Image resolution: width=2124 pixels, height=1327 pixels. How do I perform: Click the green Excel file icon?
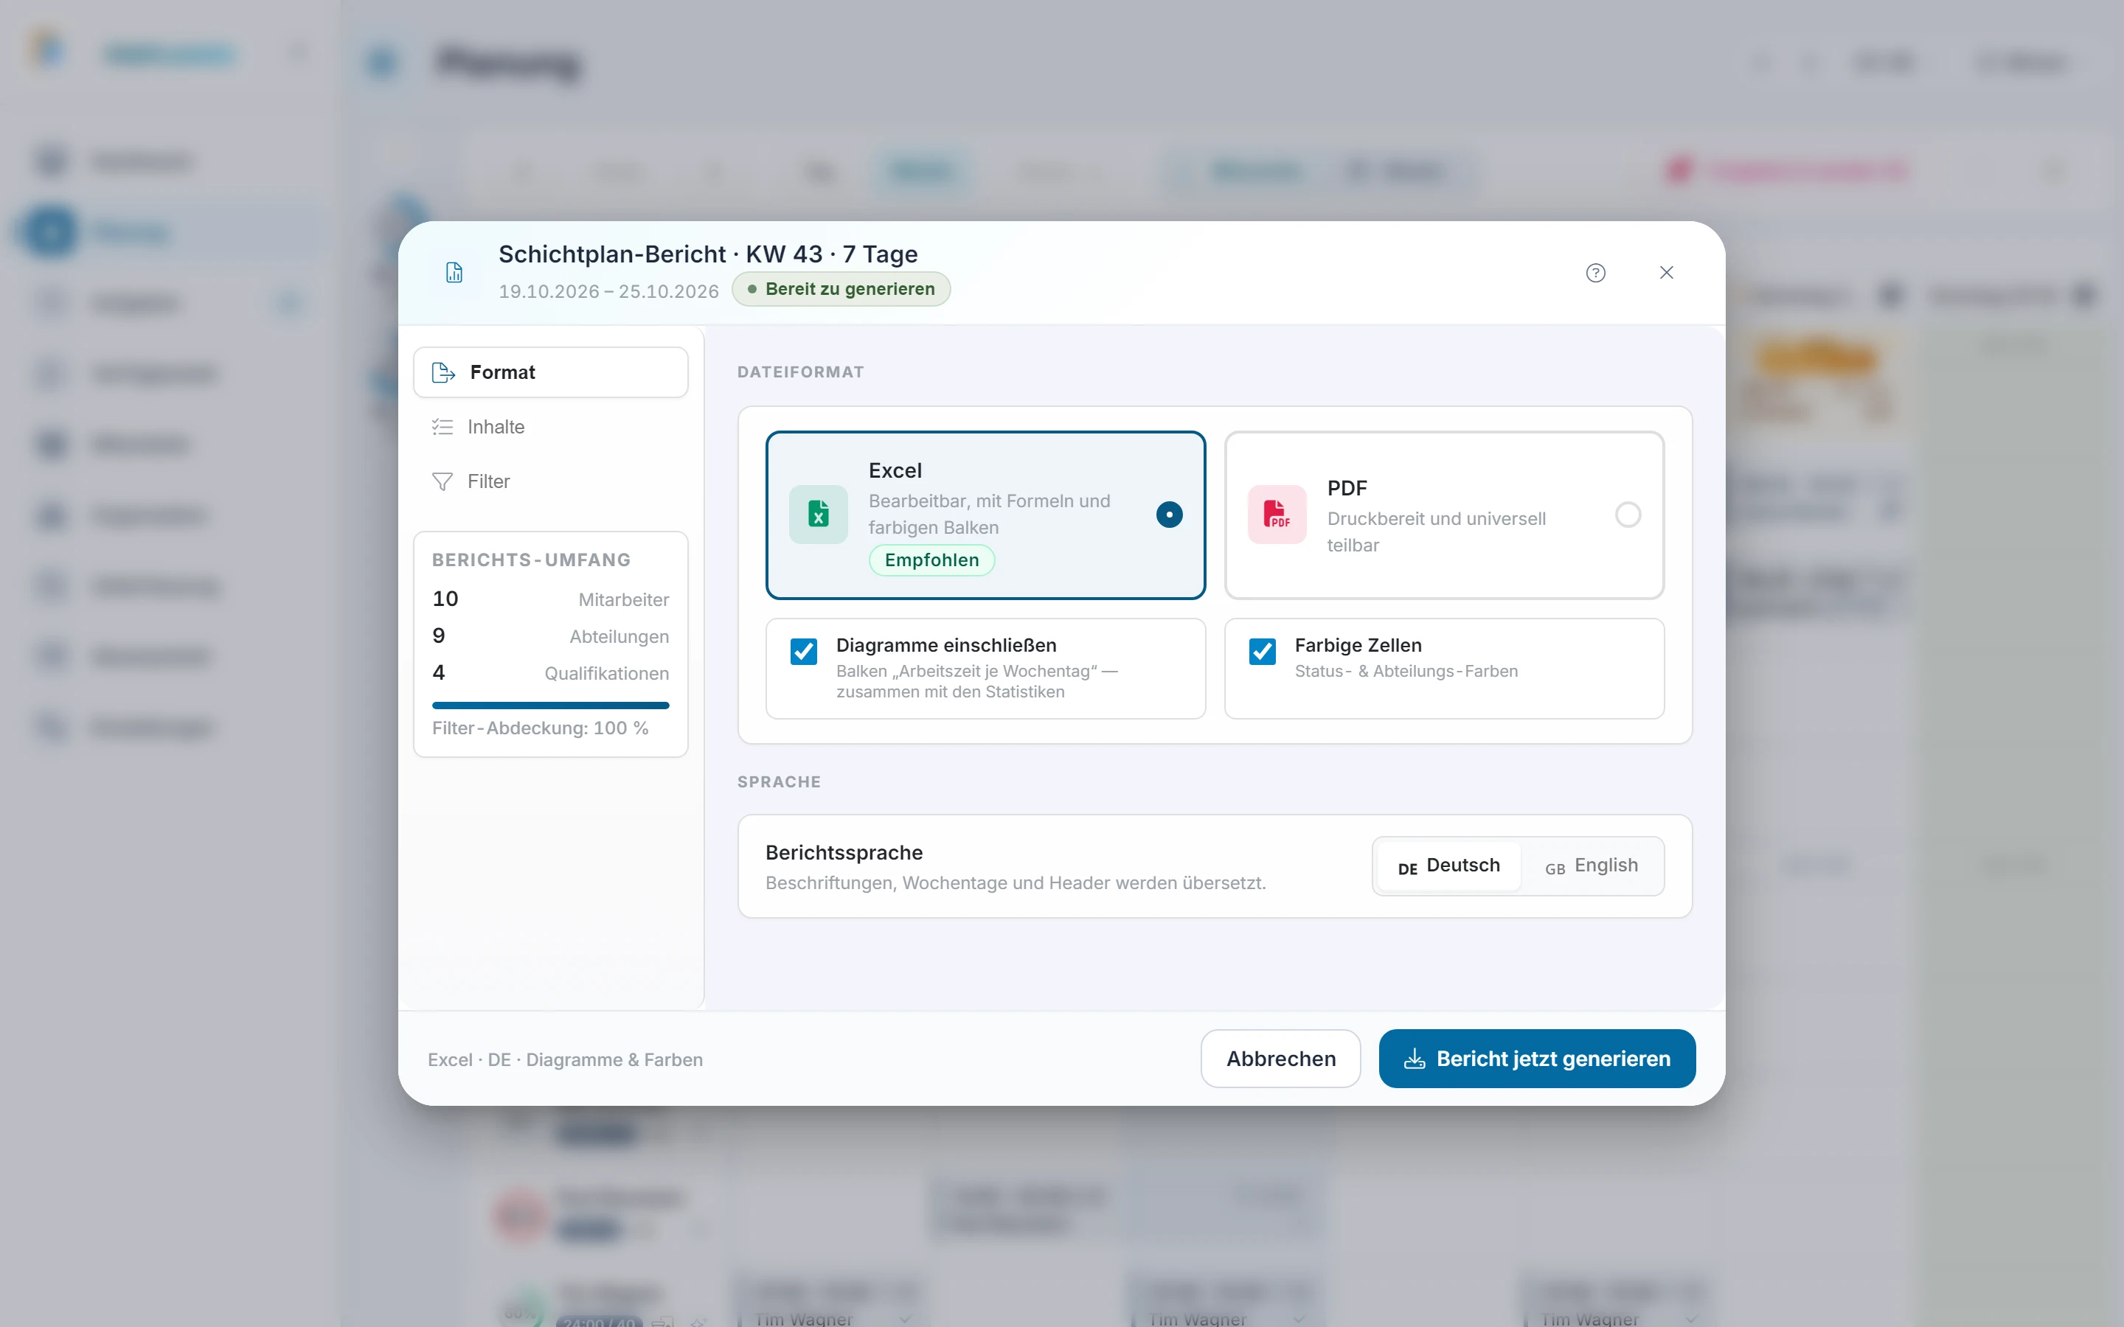(818, 515)
